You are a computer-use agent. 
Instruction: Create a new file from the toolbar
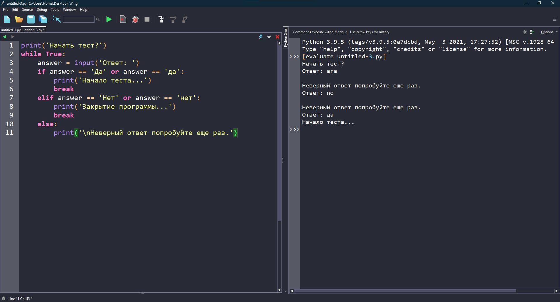pos(7,20)
